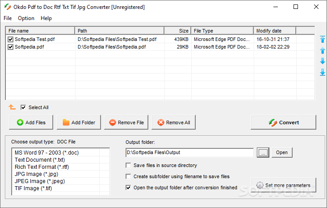The height and width of the screenshot is (208, 327).
Task: Open the Help menu
Action: click(x=46, y=18)
